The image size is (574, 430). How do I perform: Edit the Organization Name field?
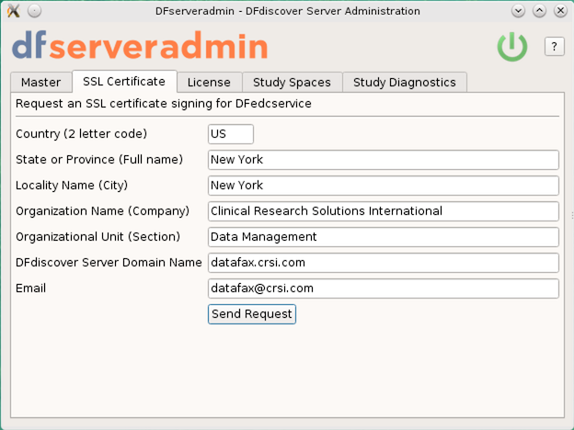pos(384,211)
